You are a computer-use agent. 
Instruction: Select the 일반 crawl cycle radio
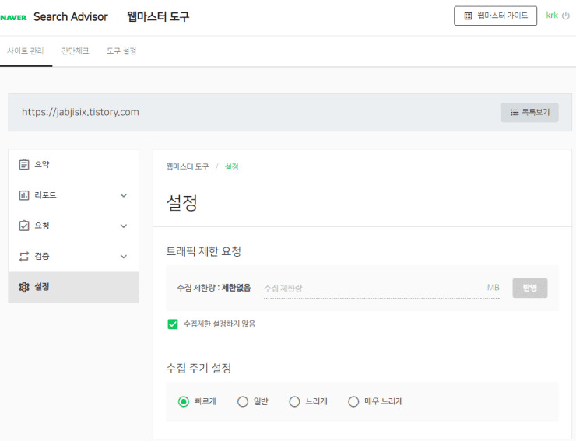pos(242,401)
